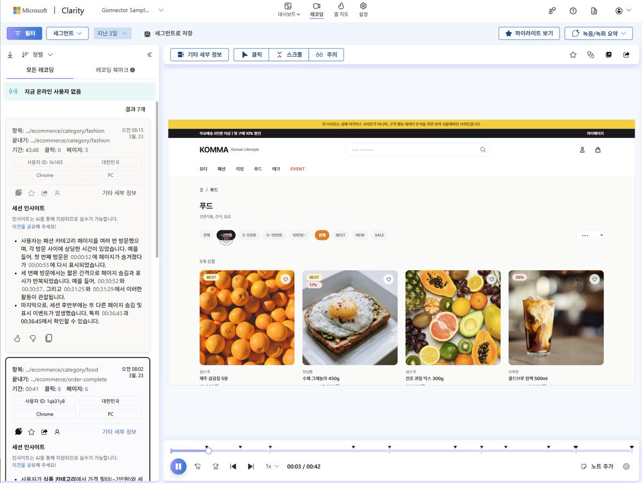Skip forward 30 seconds in recording
The height and width of the screenshot is (483, 642).
(215, 466)
